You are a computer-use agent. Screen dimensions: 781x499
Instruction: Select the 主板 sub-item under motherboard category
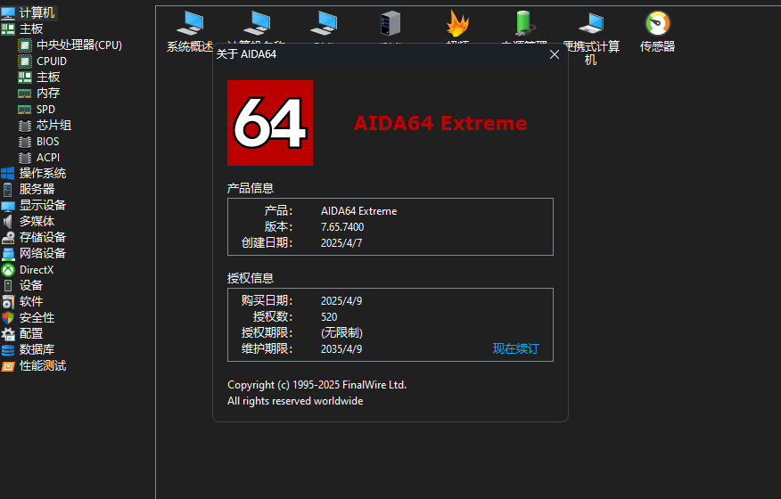pos(48,78)
